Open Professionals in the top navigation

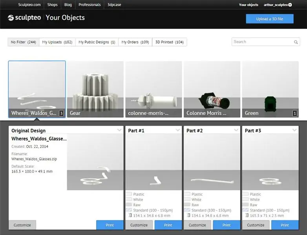click(90, 5)
